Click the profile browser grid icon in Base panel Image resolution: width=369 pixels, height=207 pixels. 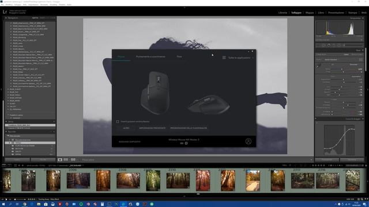[360, 60]
